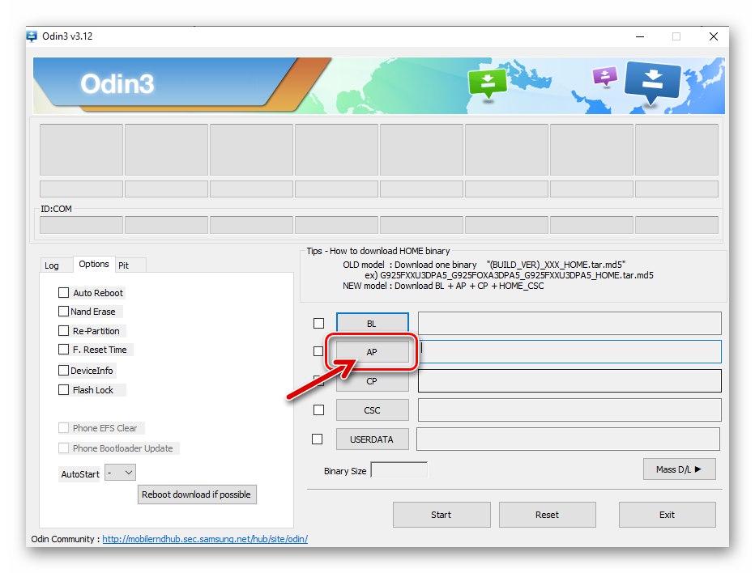Click the Odin3 icon in the title bar
755x573 pixels.
point(32,36)
